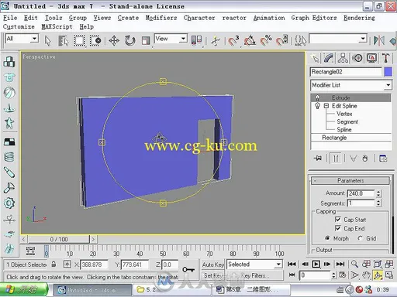Toggle Show End Result icon

point(336,158)
